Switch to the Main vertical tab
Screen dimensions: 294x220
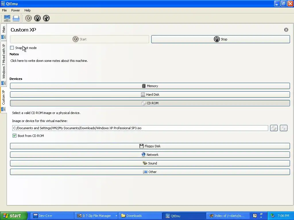pyautogui.click(x=3, y=32)
